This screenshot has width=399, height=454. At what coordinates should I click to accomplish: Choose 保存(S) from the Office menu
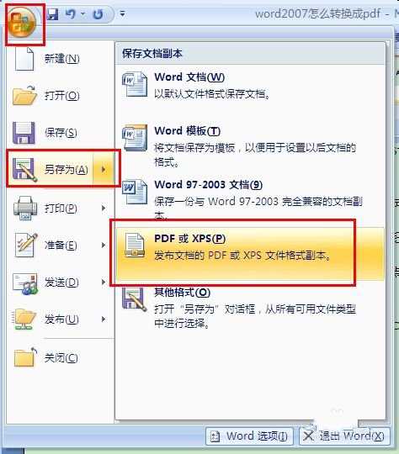(x=60, y=133)
